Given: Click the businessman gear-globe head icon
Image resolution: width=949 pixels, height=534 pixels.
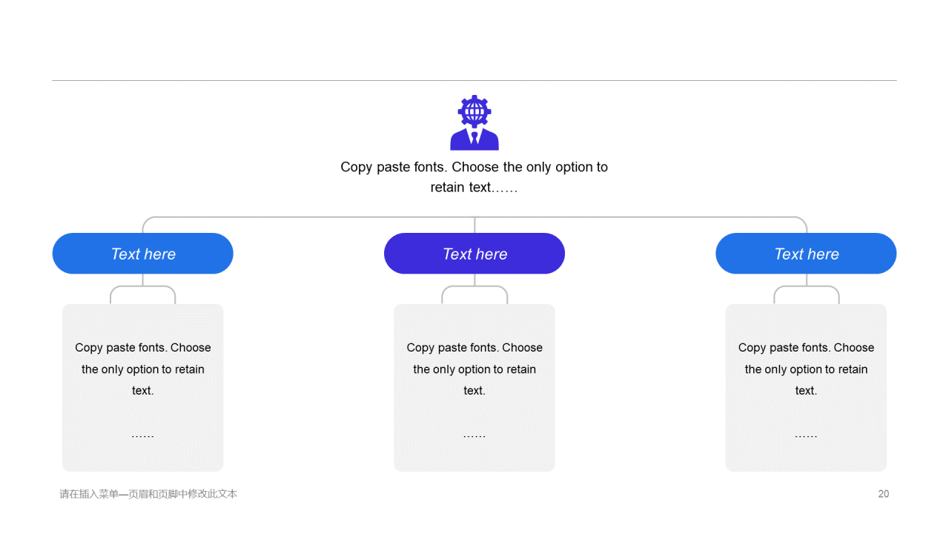Looking at the screenshot, I should click(474, 124).
